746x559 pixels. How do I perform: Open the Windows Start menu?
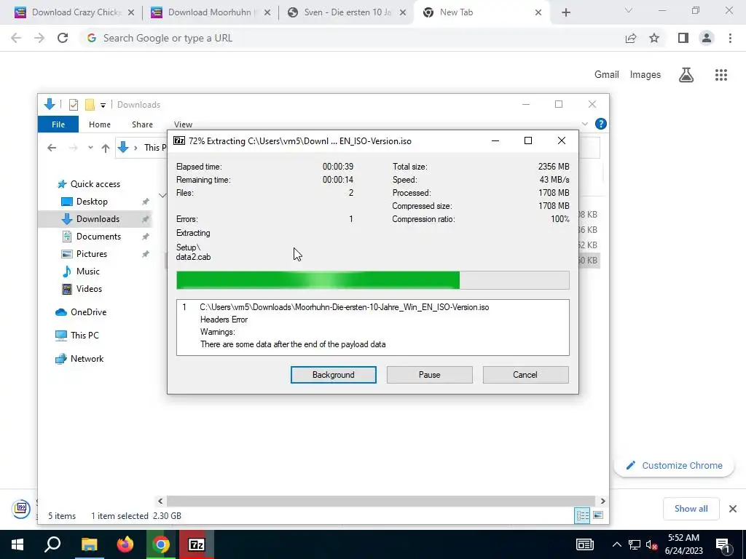click(x=17, y=544)
